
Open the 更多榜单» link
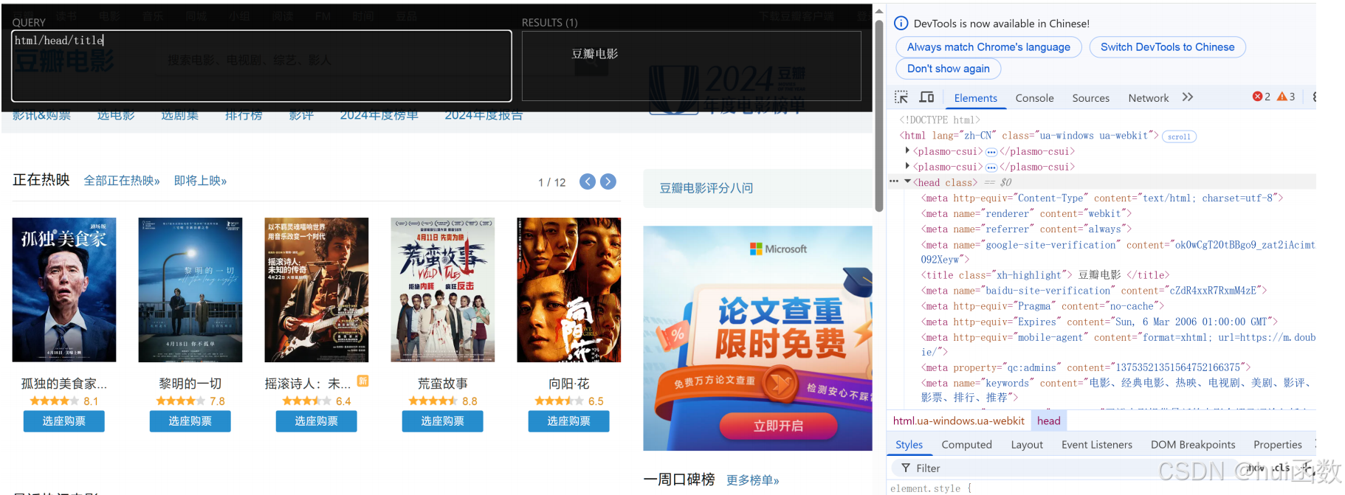pos(753,480)
